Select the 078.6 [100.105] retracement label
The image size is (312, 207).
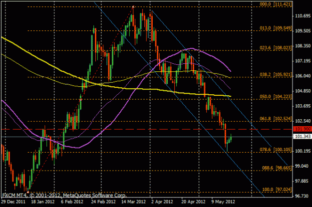click(276, 150)
